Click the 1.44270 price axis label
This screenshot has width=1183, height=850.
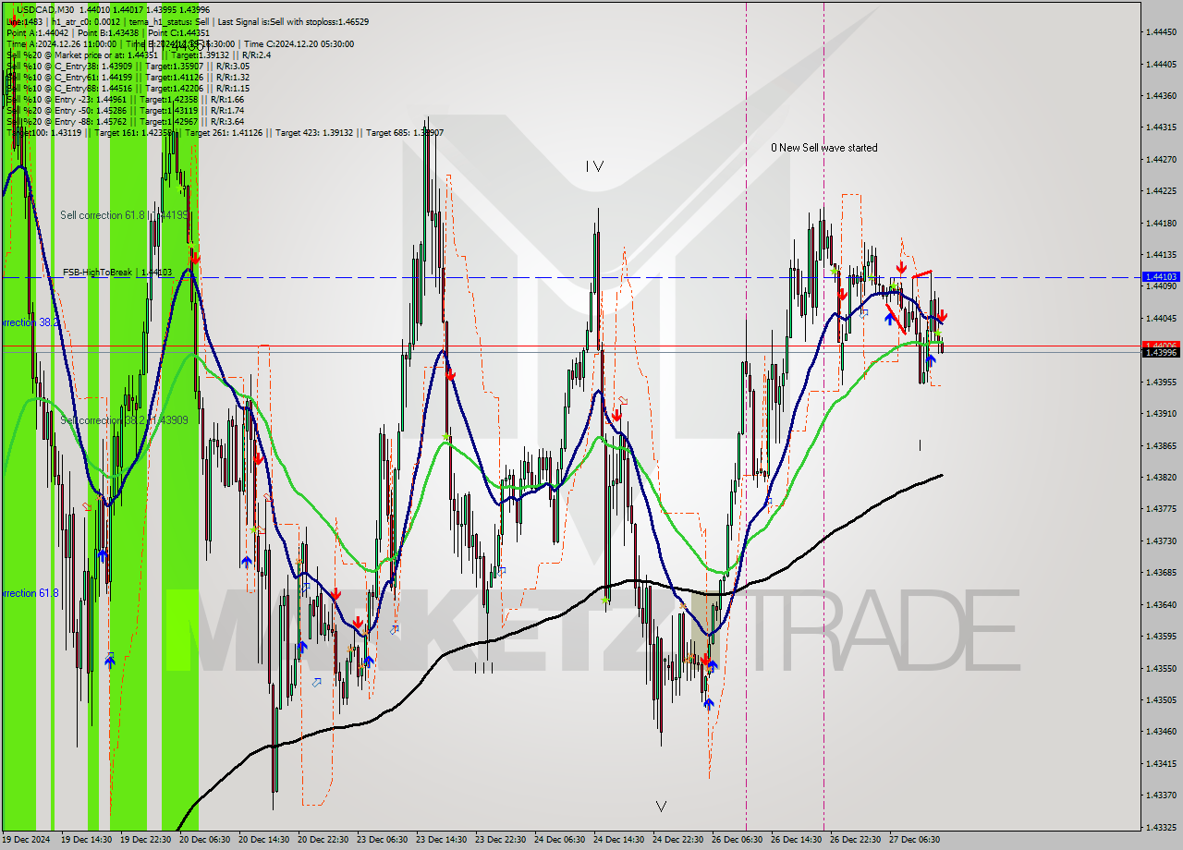pos(1161,159)
